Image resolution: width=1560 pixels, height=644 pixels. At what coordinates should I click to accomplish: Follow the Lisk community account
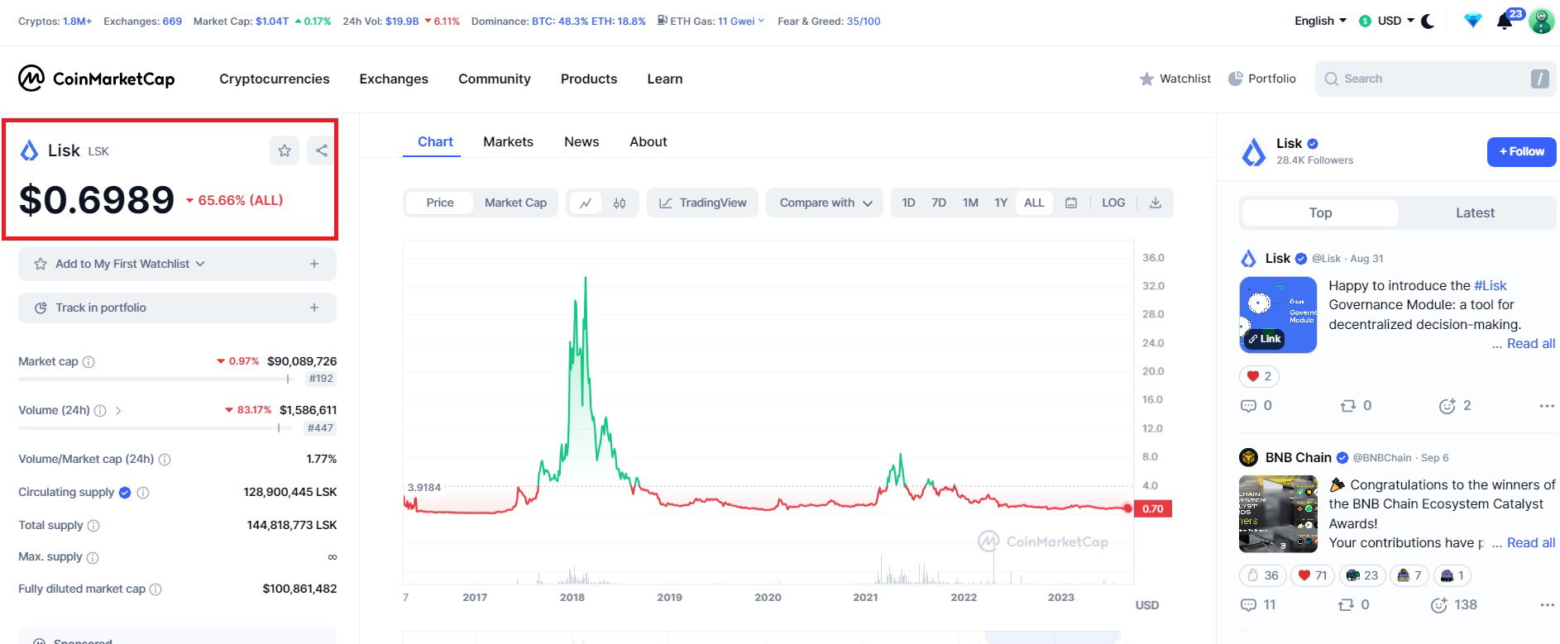[x=1521, y=151]
